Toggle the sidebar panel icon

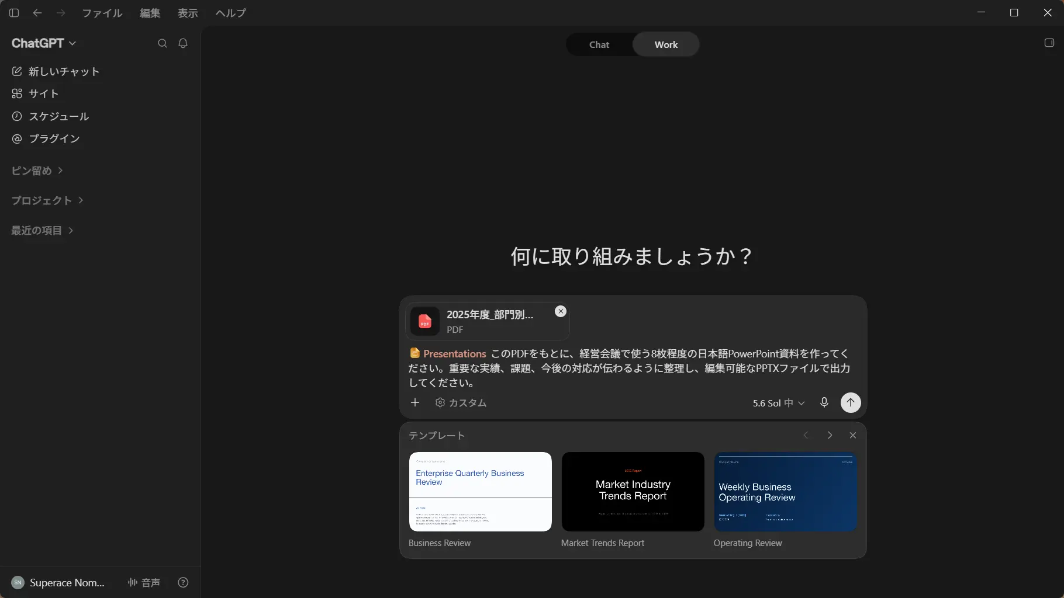point(14,13)
